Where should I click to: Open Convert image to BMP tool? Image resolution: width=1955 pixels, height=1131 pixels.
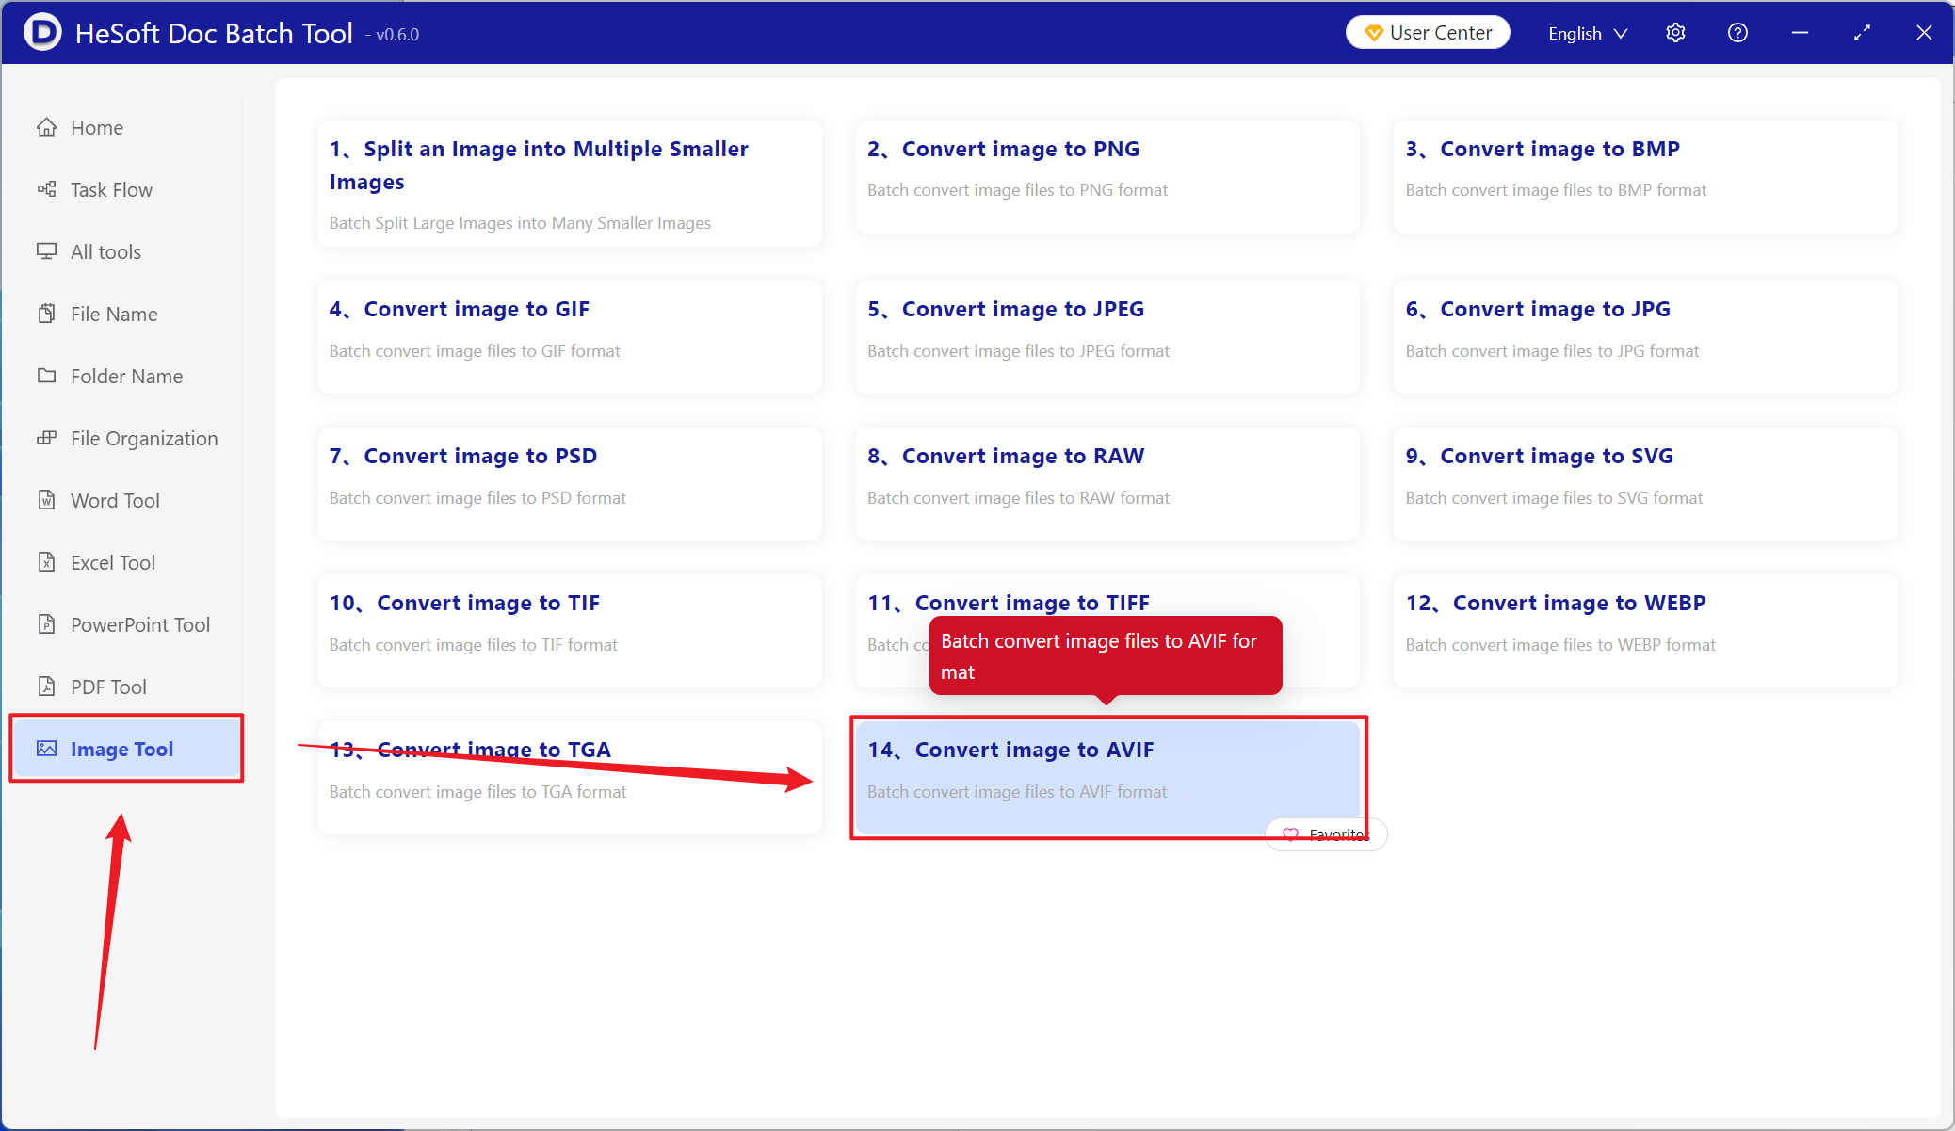point(1645,177)
